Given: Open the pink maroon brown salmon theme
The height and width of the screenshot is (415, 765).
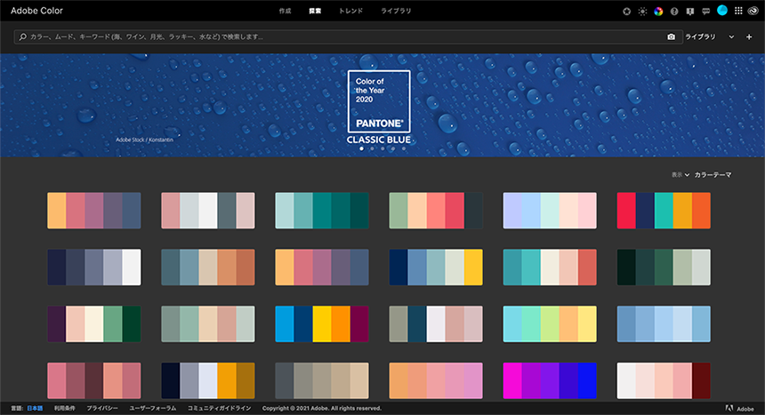Looking at the screenshot, I should (94, 380).
